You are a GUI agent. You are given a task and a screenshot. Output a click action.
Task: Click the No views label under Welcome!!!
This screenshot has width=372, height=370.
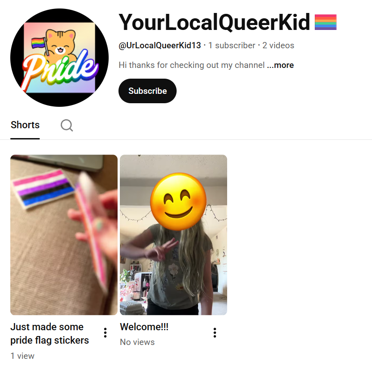(137, 342)
